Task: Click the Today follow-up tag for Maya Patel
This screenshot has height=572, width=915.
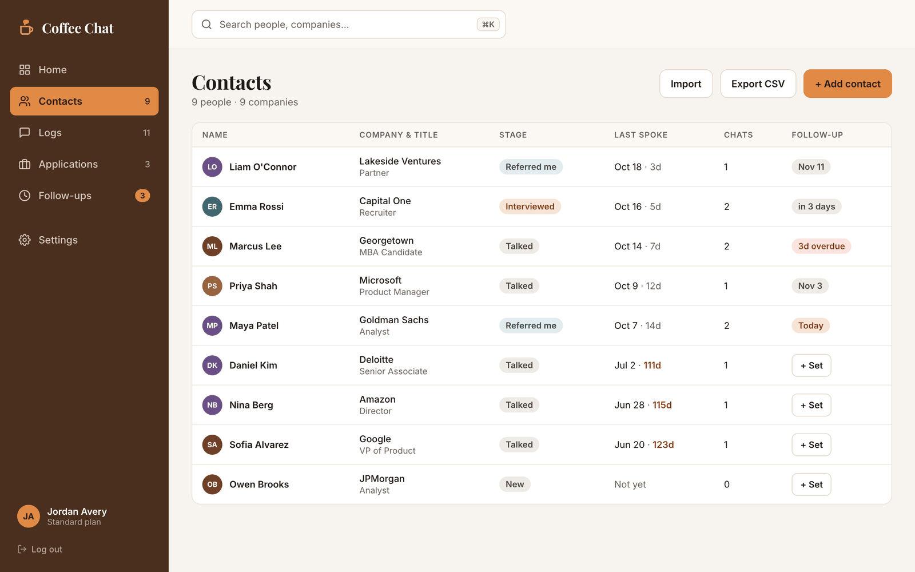Action: click(810, 325)
